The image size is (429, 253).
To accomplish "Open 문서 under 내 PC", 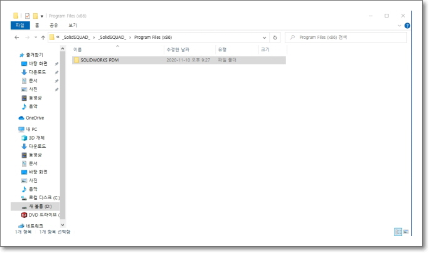I will [33, 163].
